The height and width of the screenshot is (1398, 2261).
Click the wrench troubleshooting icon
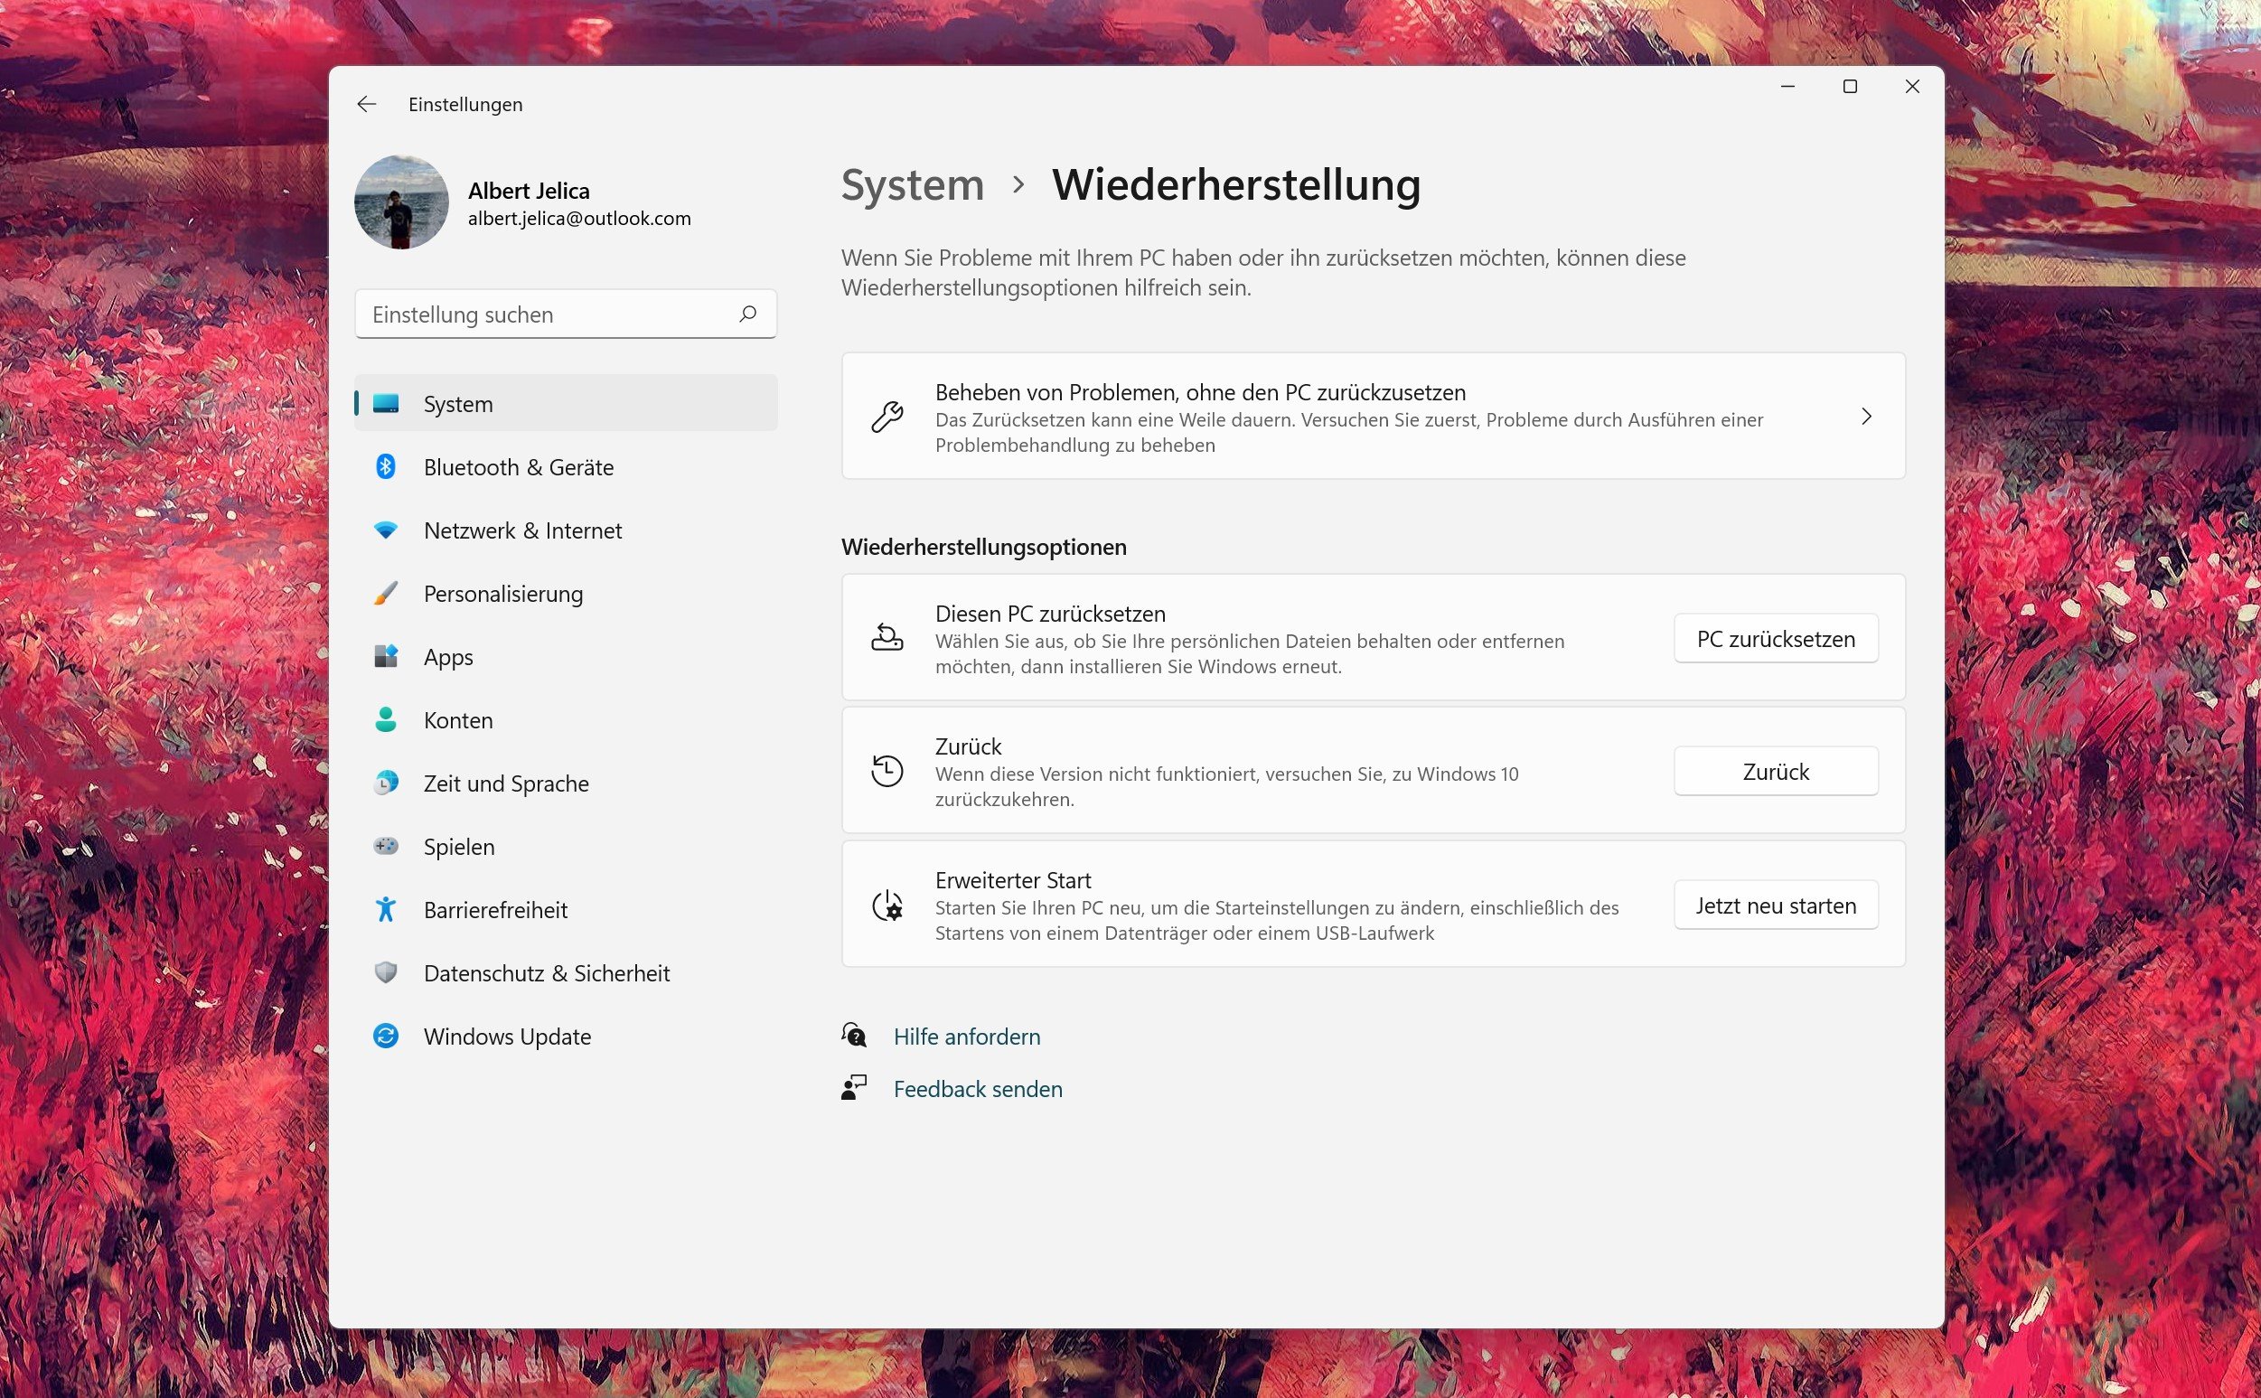887,417
